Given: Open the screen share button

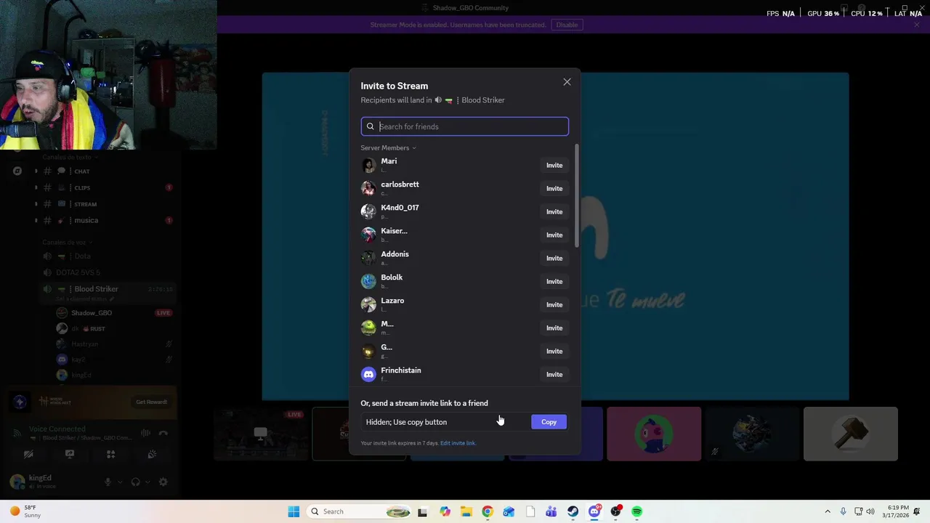Looking at the screenshot, I should click(70, 455).
